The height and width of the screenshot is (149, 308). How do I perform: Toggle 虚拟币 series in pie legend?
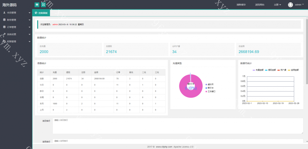pos(209,84)
